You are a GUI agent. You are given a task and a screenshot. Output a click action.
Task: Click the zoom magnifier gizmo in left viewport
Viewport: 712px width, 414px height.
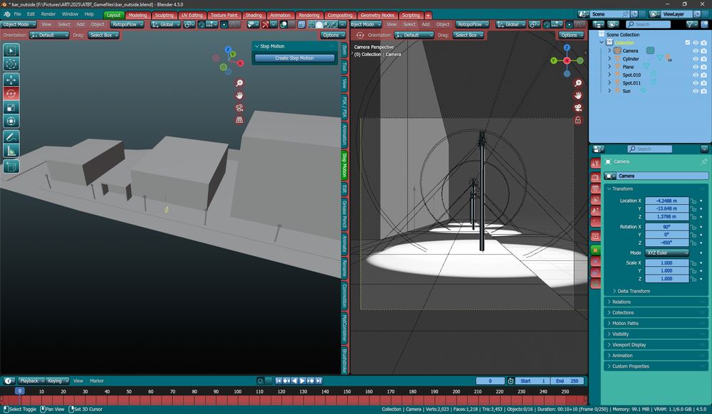coord(240,83)
